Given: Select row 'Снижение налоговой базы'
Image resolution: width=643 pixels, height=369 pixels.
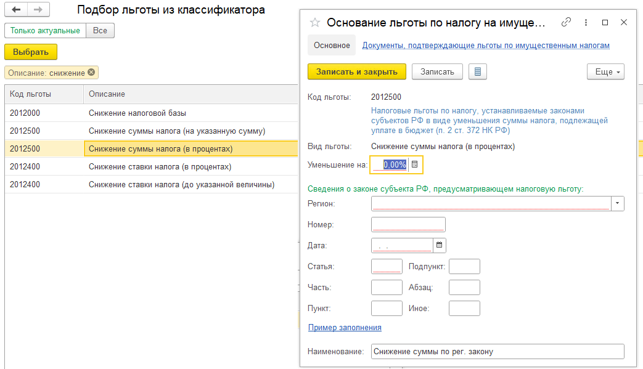Looking at the screenshot, I should (151, 113).
